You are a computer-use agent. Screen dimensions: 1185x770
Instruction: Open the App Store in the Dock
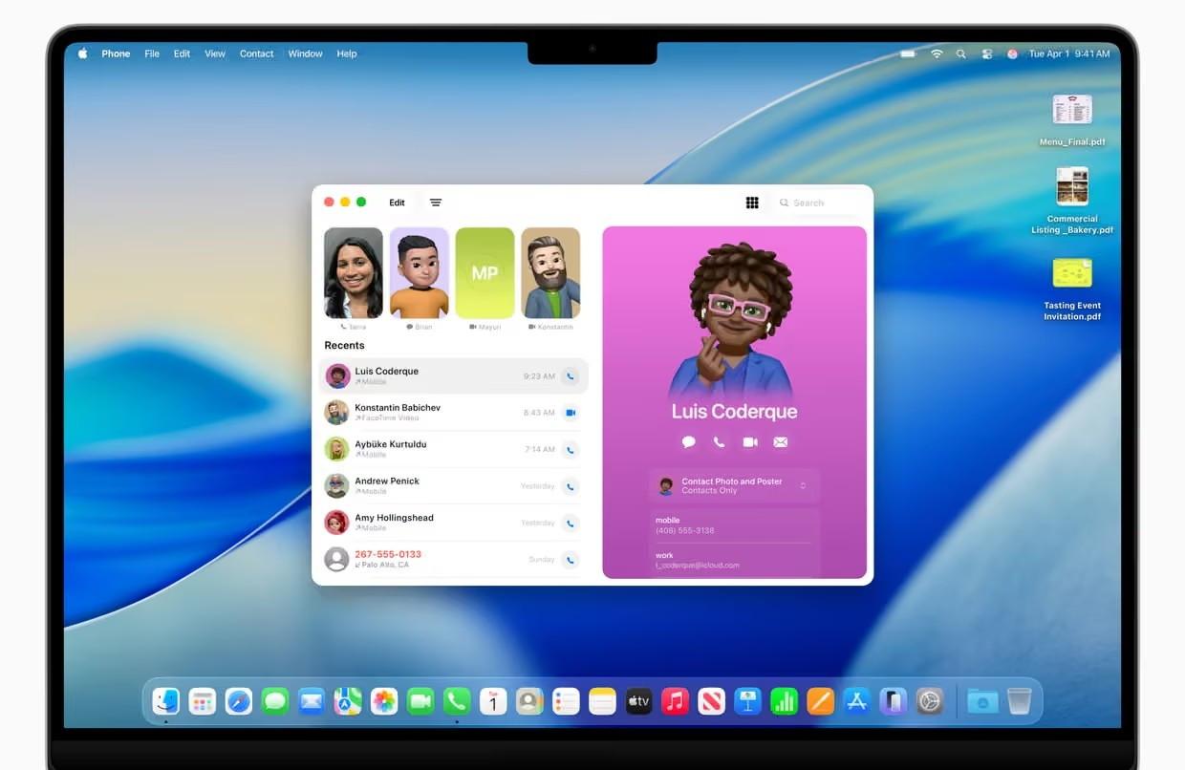856,701
